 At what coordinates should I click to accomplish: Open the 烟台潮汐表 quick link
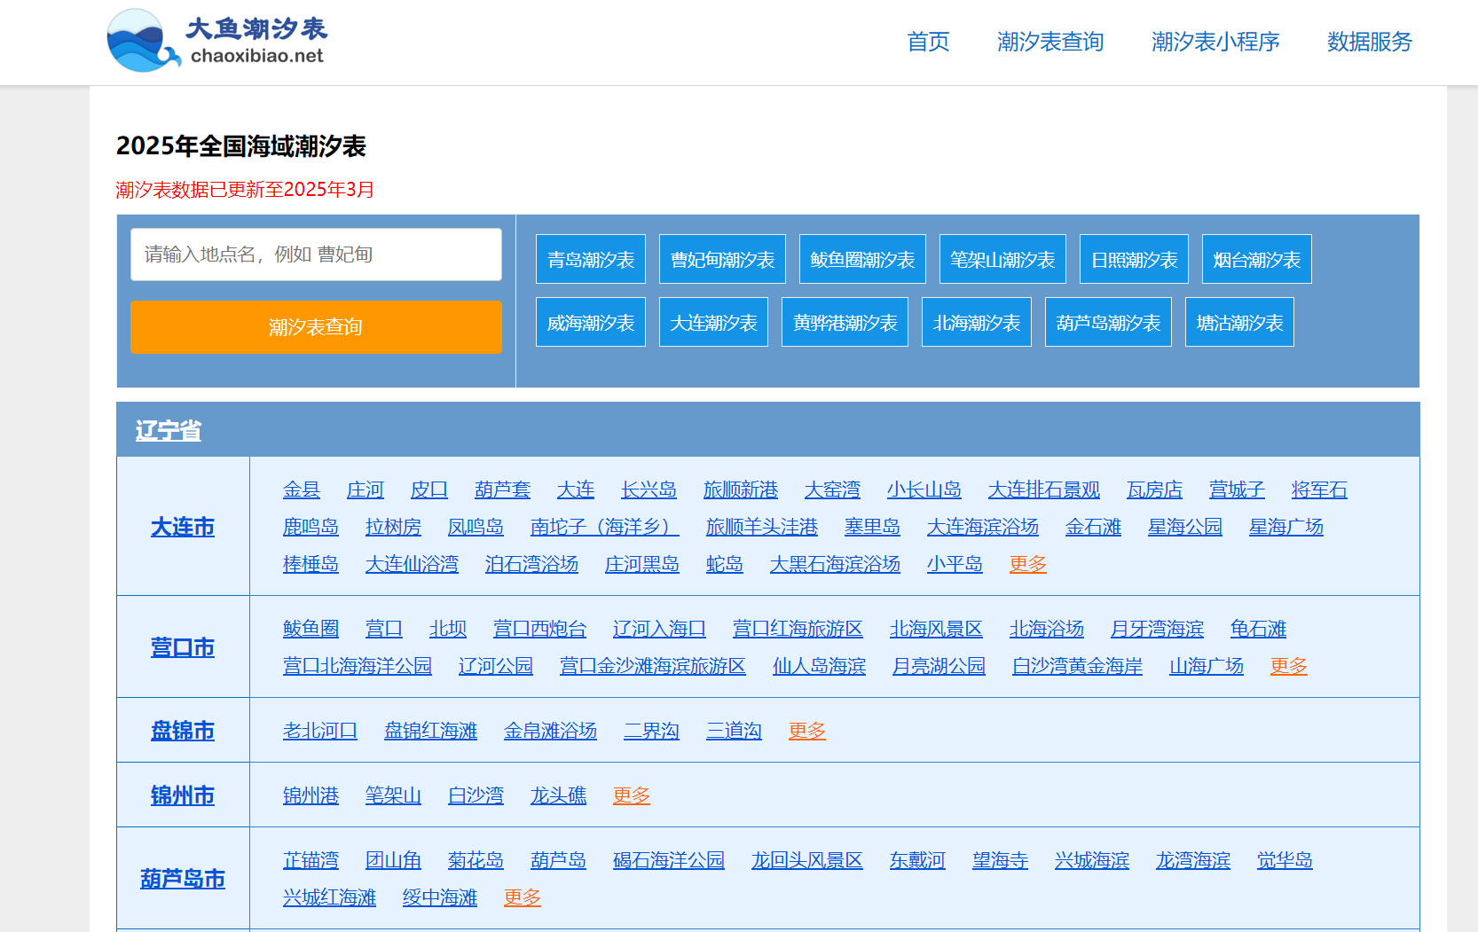coord(1255,258)
